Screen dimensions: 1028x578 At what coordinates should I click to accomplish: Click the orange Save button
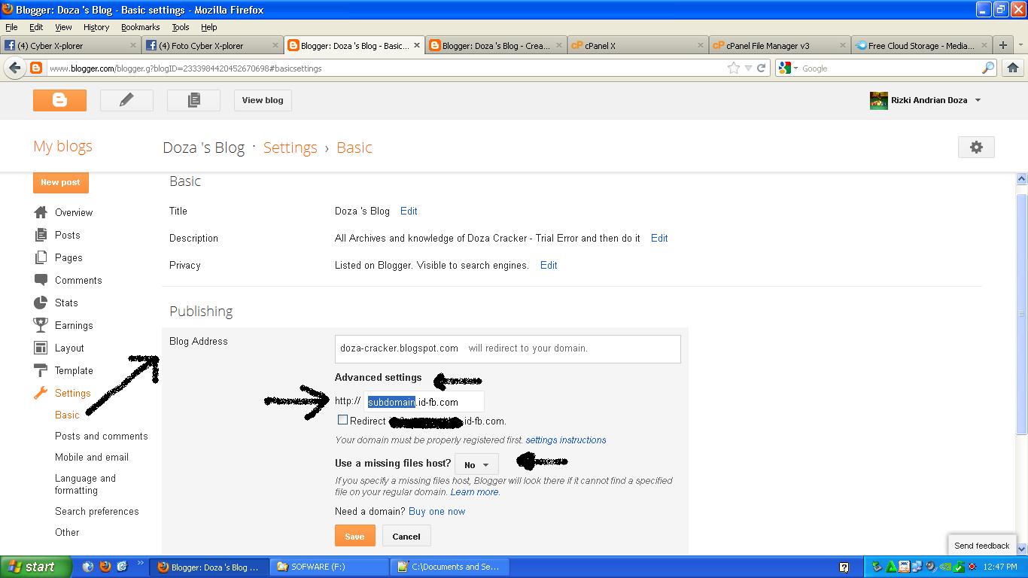tap(354, 536)
